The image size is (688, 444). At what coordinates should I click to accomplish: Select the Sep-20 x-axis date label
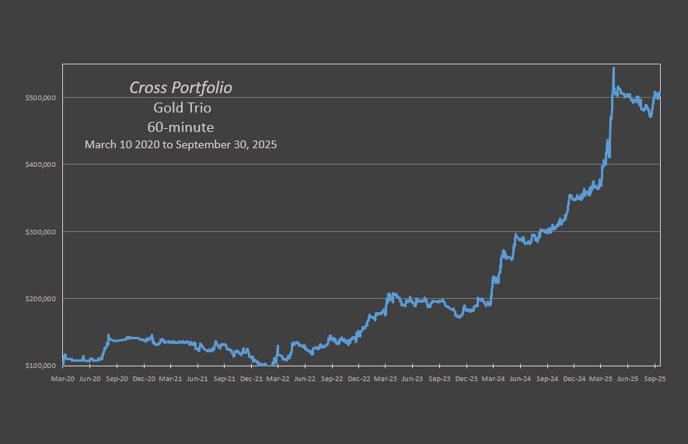[116, 380]
